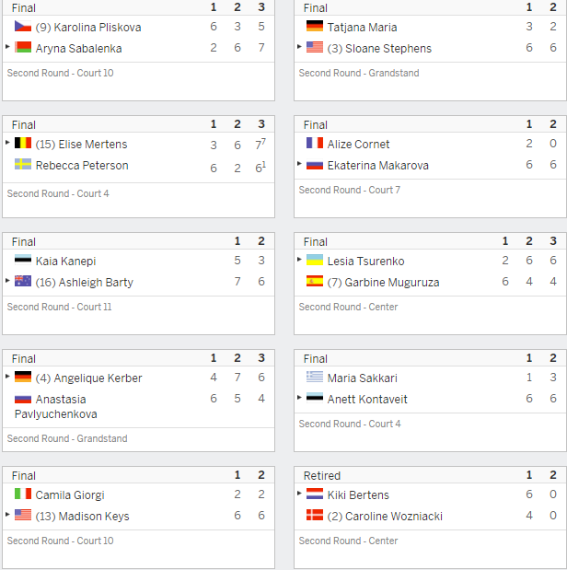Click the Swedish flag next to Rebecca Peterson
Viewport: 567px width, 570px height.
pos(23,164)
